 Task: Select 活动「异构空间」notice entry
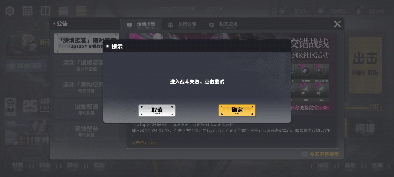pos(86,87)
